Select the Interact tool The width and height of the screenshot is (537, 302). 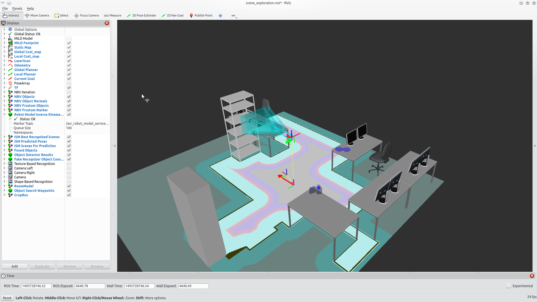[11, 15]
